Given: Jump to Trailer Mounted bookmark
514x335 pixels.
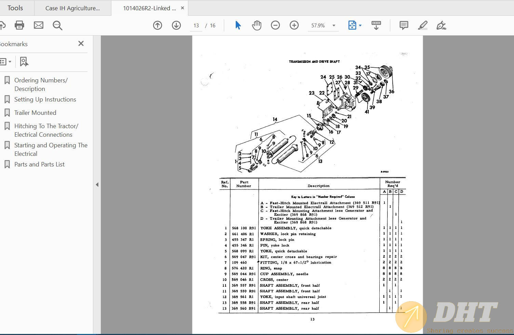Looking at the screenshot, I should coord(35,113).
